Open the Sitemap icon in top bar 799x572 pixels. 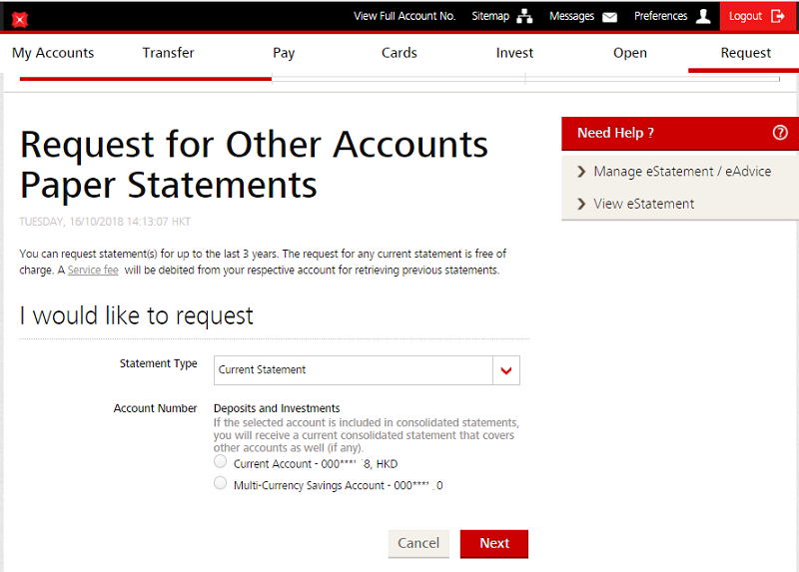point(524,17)
